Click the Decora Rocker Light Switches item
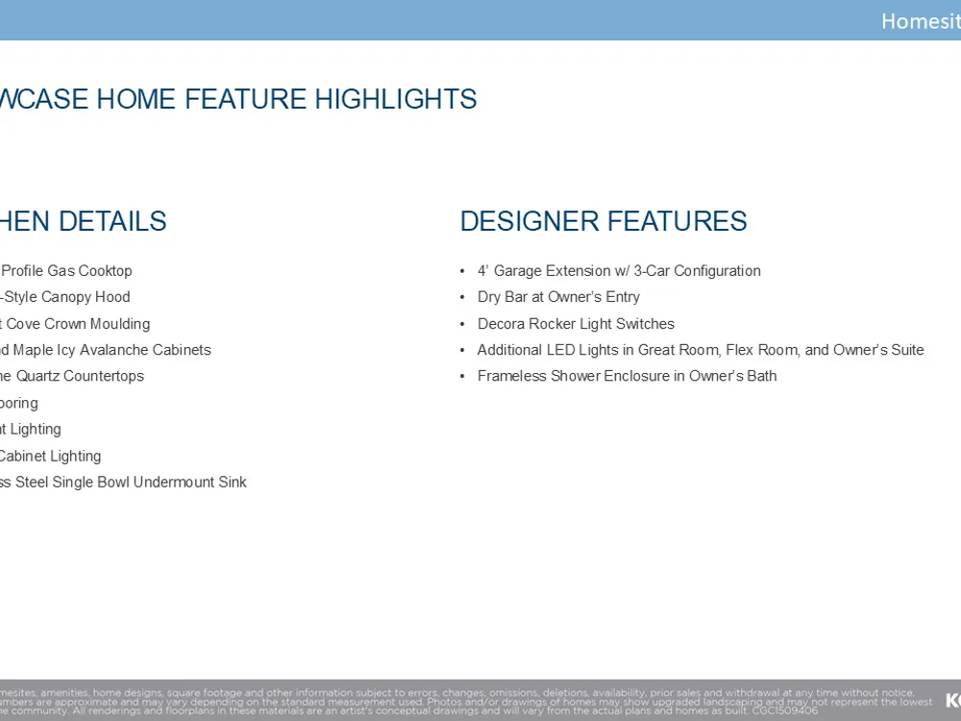The width and height of the screenshot is (961, 721). click(x=576, y=324)
